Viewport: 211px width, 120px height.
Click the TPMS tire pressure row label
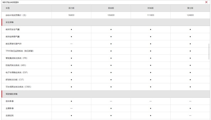click(19, 51)
